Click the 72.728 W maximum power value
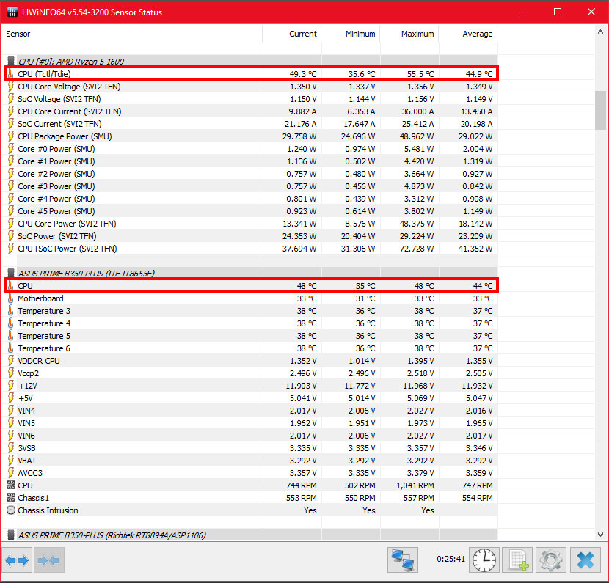Image resolution: width=609 pixels, height=583 pixels. coord(417,249)
